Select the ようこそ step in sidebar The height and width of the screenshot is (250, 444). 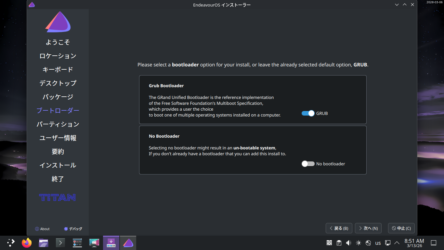pyautogui.click(x=58, y=42)
